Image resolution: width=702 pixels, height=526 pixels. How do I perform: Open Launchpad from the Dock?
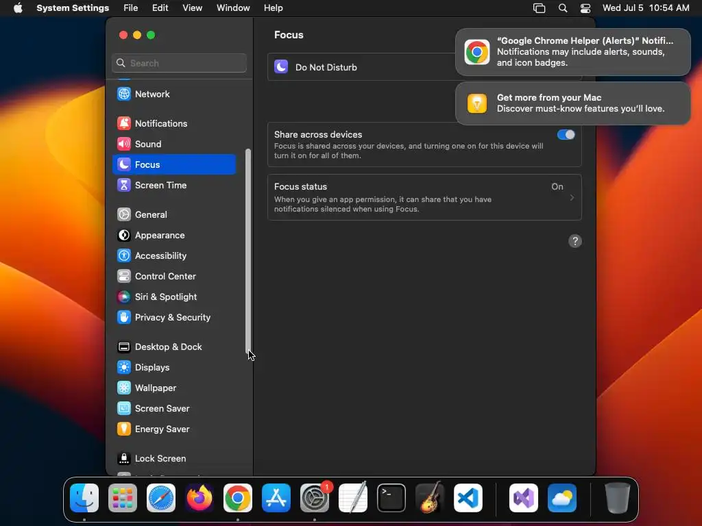123,498
